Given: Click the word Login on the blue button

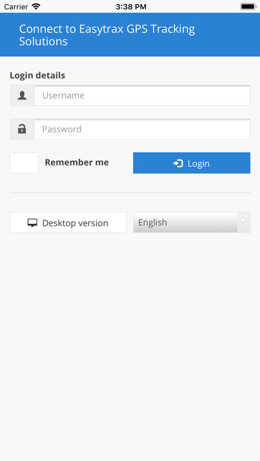Looking at the screenshot, I should pyautogui.click(x=198, y=164).
